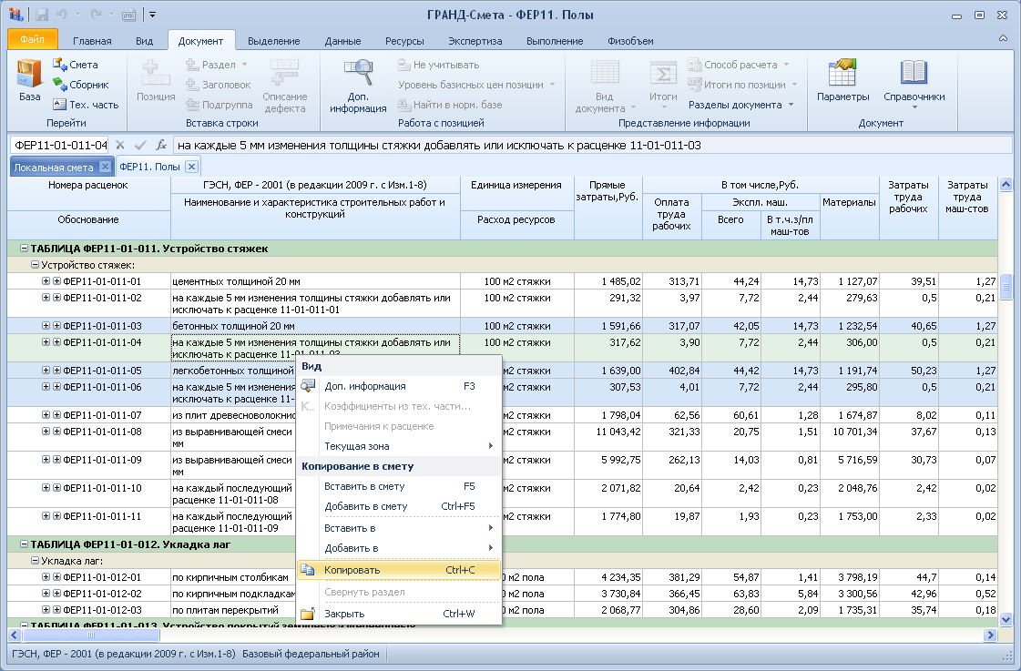Click Способ расчета in ribbon
This screenshot has height=671, width=1021.
pyautogui.click(x=739, y=65)
